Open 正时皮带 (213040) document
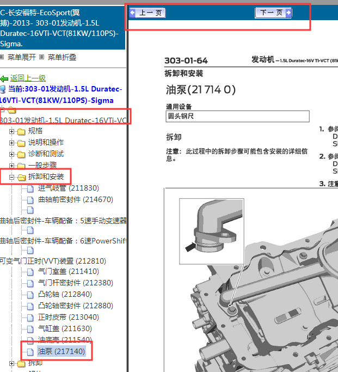The height and width of the screenshot is (372, 338). [x=69, y=317]
